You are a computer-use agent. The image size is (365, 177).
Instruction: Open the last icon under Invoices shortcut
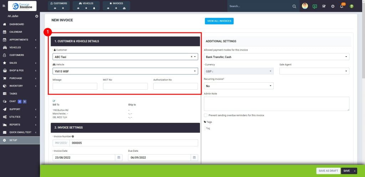(x=124, y=8)
